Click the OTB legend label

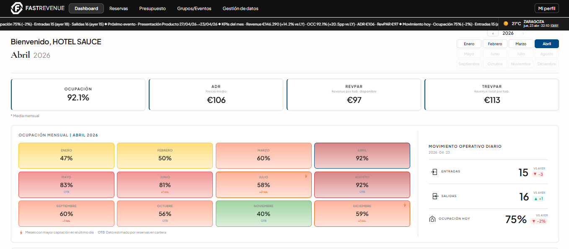tap(101, 232)
